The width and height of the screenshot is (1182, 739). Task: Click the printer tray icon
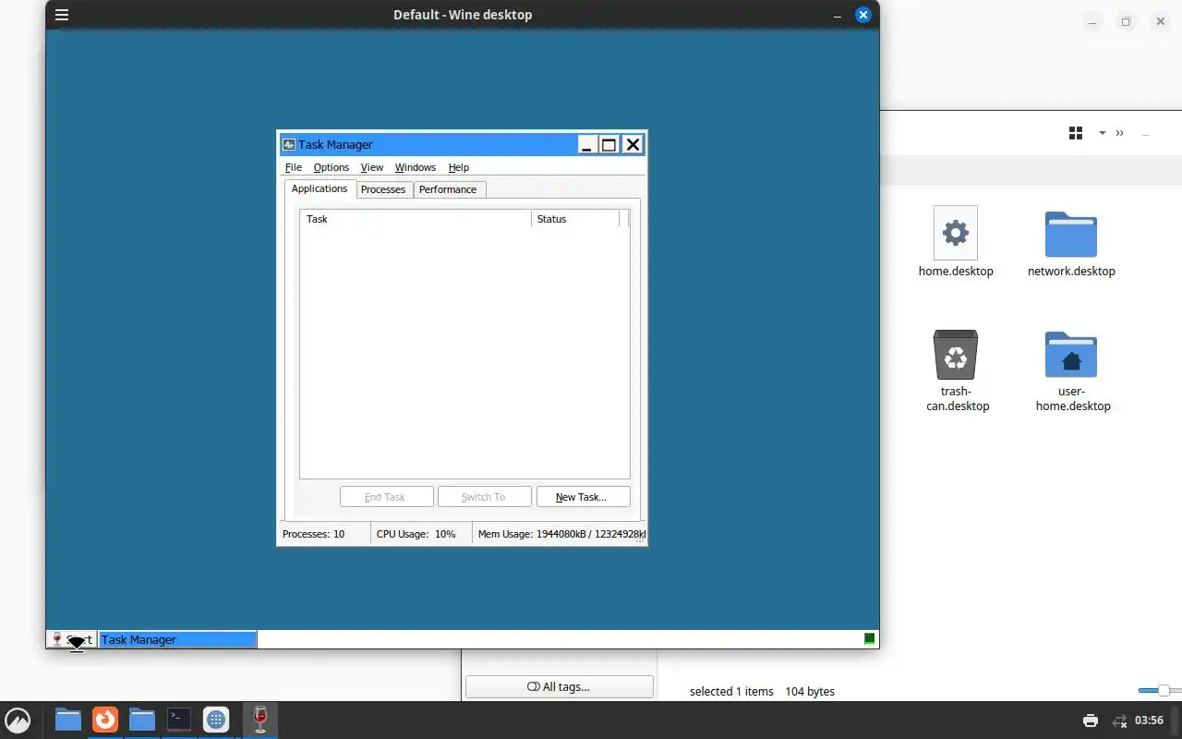click(x=1091, y=721)
